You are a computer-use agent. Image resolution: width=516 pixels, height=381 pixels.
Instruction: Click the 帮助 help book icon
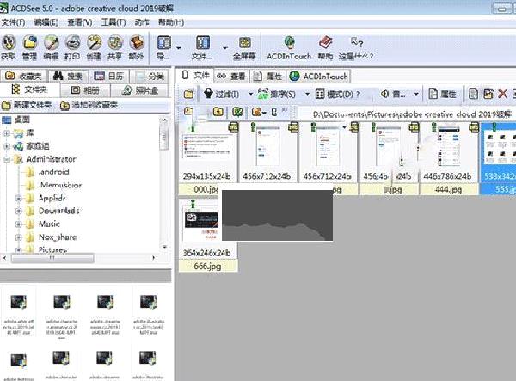(x=326, y=43)
